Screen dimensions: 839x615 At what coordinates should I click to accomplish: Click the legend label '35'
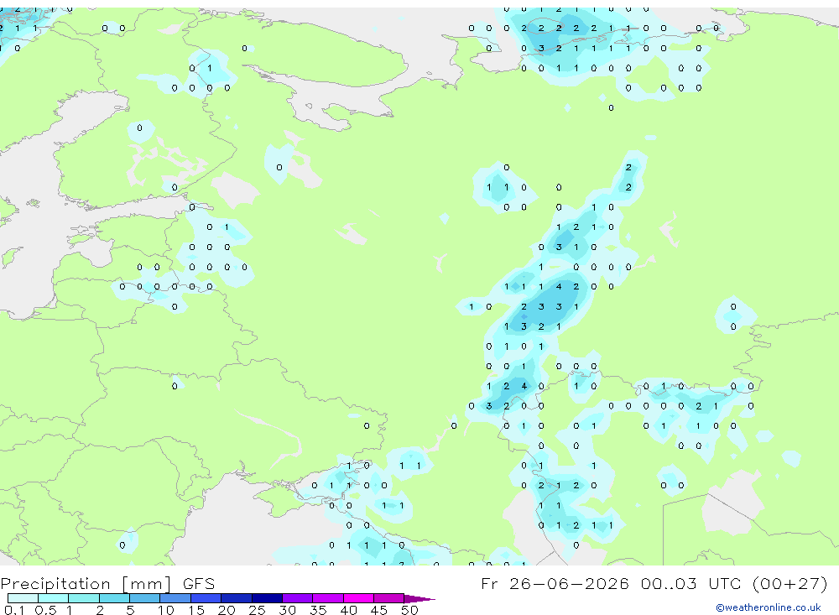click(x=318, y=610)
